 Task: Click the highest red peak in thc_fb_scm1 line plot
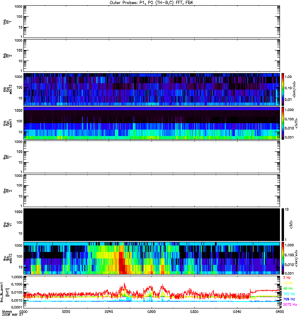(124, 283)
